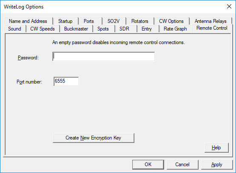
Task: Open Help for Remote Control
Action: click(216, 148)
